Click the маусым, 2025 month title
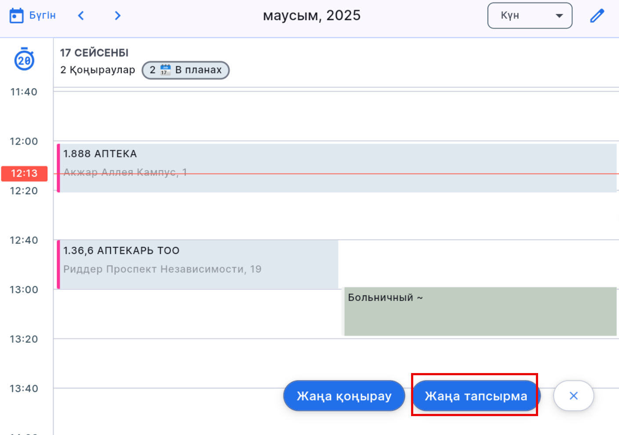Viewport: 619px width, 435px height. click(x=312, y=16)
